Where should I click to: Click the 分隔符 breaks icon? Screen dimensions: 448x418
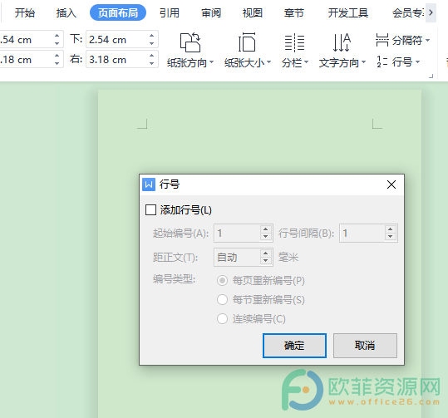382,40
